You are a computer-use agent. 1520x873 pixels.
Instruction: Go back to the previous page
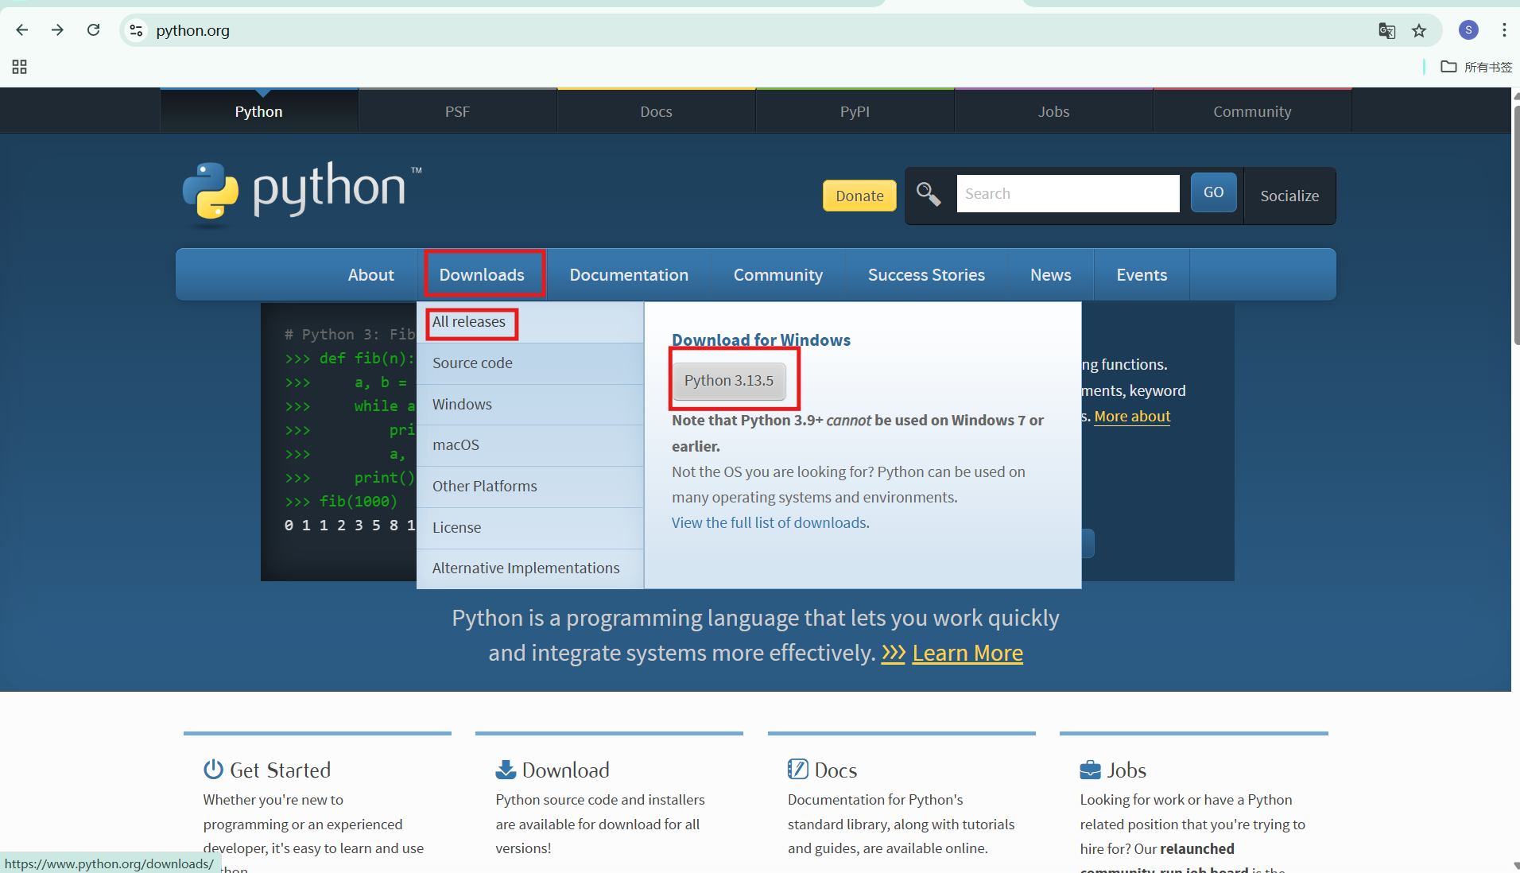22,30
